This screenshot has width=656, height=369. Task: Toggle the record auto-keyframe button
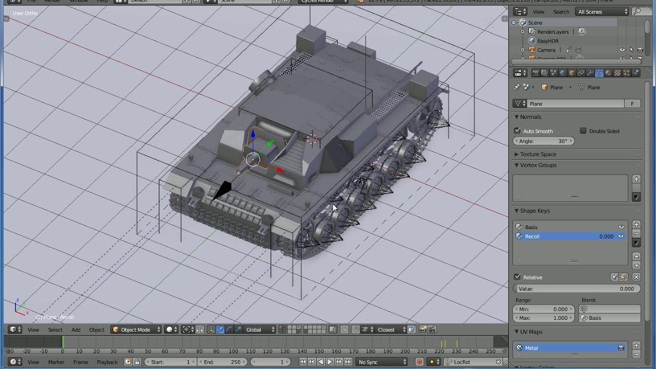(419, 362)
